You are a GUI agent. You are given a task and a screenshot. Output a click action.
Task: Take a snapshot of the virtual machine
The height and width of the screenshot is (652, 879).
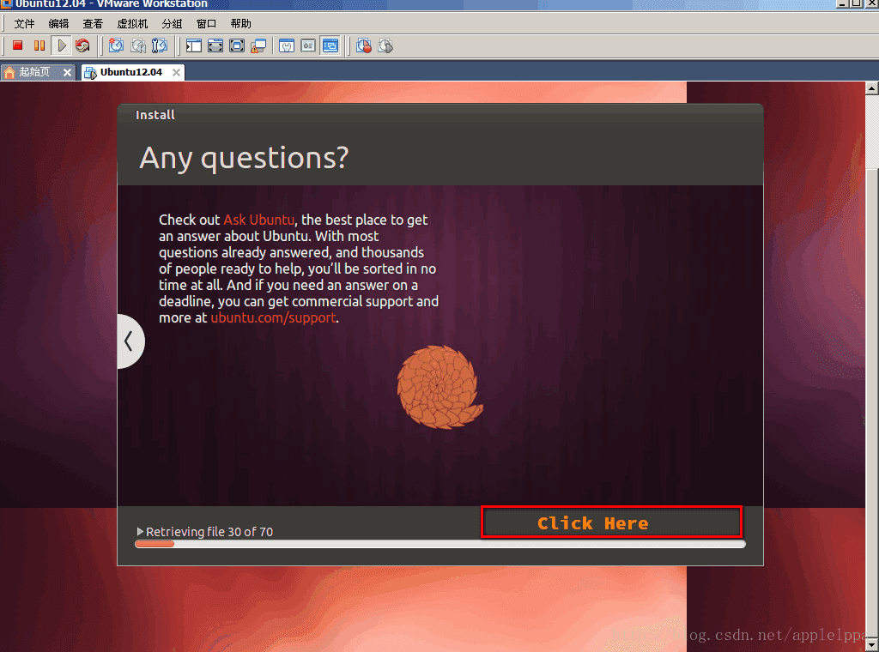point(116,45)
